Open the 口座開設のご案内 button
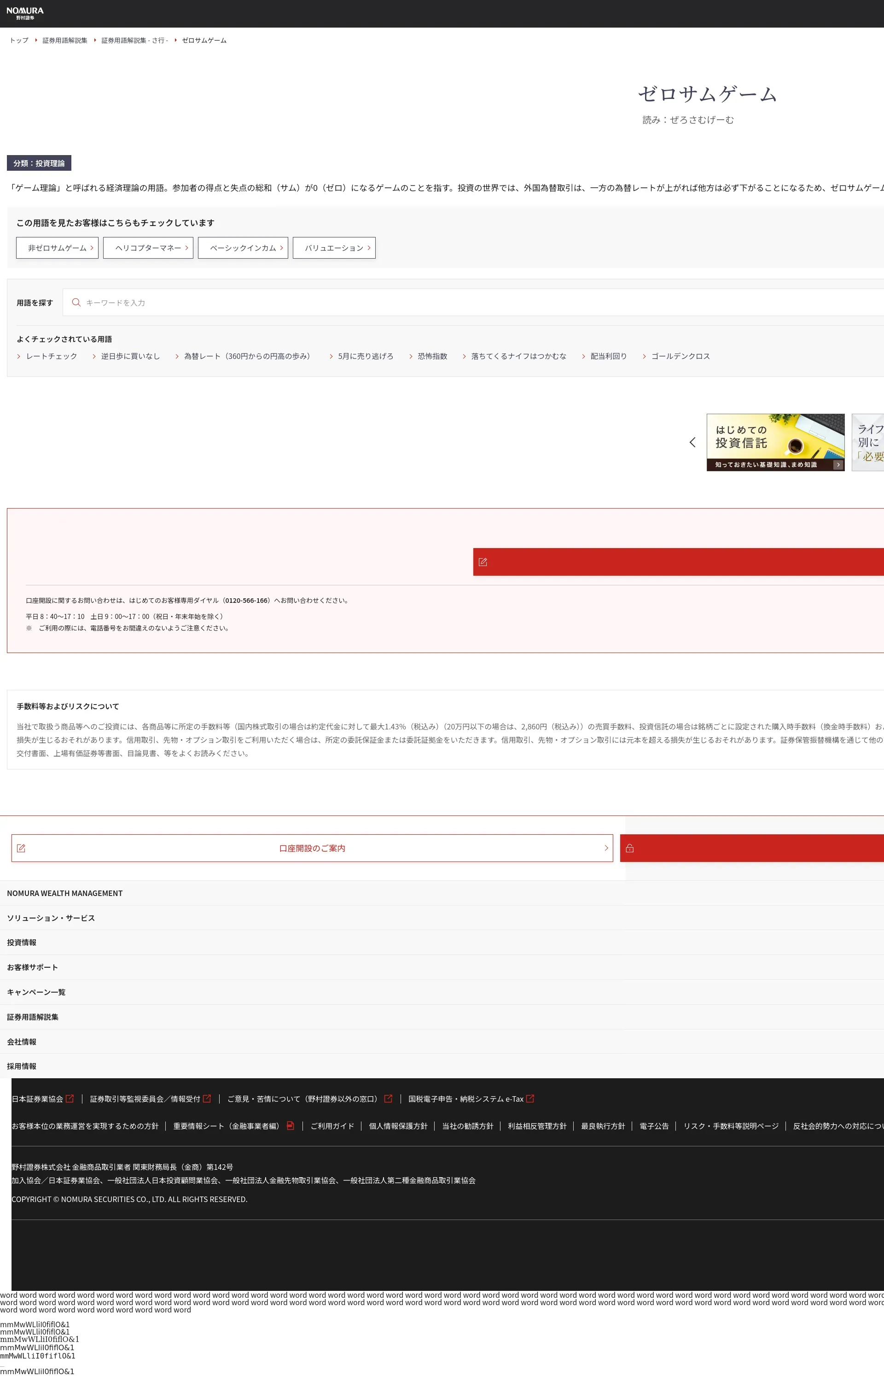The width and height of the screenshot is (884, 1376). (312, 848)
